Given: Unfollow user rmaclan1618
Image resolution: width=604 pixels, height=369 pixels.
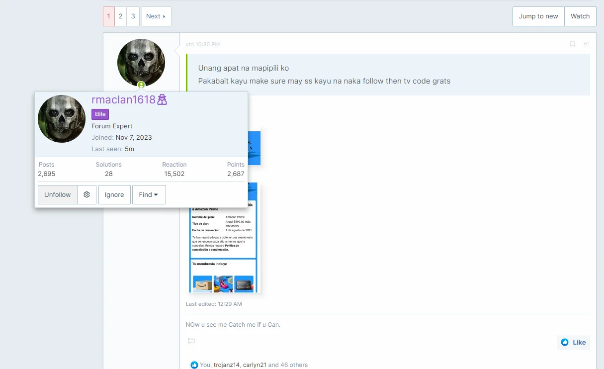Looking at the screenshot, I should coord(58,195).
